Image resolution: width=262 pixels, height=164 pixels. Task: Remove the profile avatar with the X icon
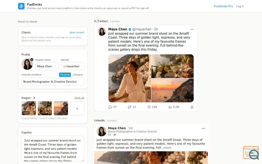(31, 60)
